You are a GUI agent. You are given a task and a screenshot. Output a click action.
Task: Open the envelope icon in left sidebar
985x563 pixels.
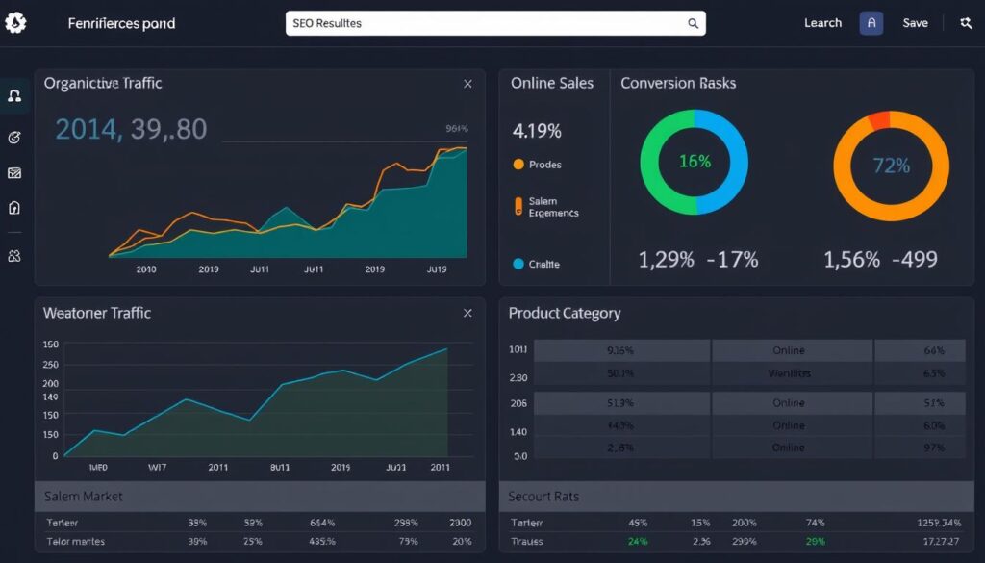14,173
